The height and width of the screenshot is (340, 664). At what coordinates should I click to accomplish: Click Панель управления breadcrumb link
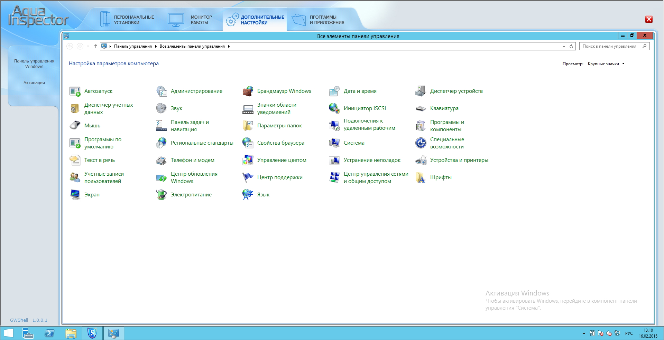tap(133, 46)
